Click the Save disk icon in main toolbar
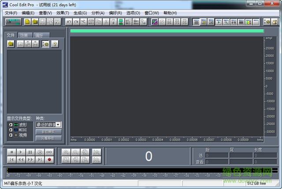282x189 pixels. coord(42,22)
